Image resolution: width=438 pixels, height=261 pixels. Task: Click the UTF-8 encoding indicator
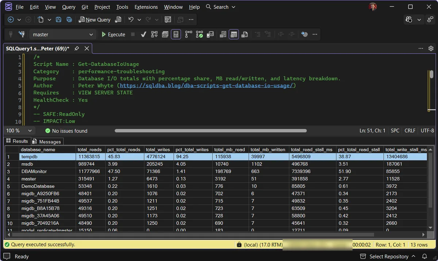point(427,130)
